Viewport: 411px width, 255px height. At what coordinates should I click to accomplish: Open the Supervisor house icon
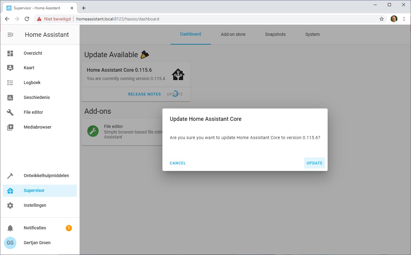click(10, 191)
